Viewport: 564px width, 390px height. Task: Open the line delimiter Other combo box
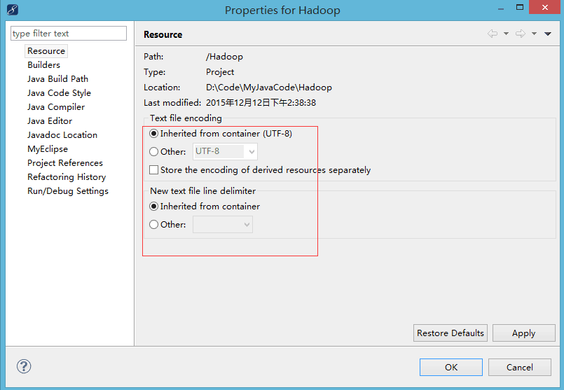point(223,224)
